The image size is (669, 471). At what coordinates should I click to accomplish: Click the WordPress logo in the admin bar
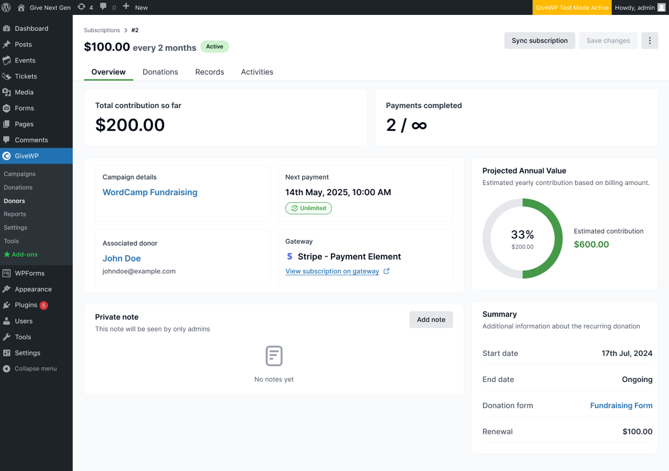point(7,7)
